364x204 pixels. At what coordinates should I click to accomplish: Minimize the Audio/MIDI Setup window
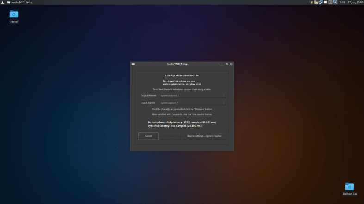pyautogui.click(x=222, y=64)
